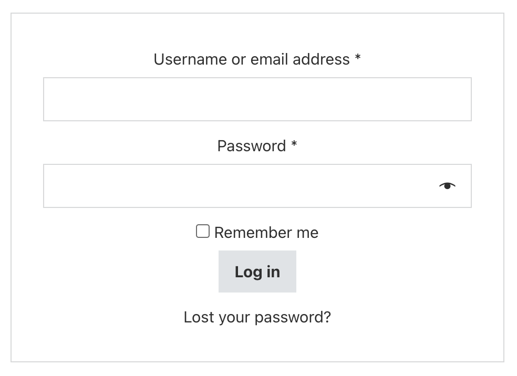517x376 pixels.
Task: Click the required asterisk next to Password
Action: 294,144
